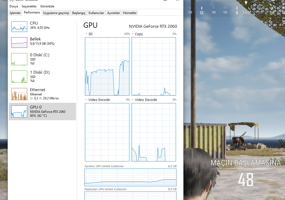Select the 0 Diski (C:) entry
285x200 pixels.
[42, 59]
